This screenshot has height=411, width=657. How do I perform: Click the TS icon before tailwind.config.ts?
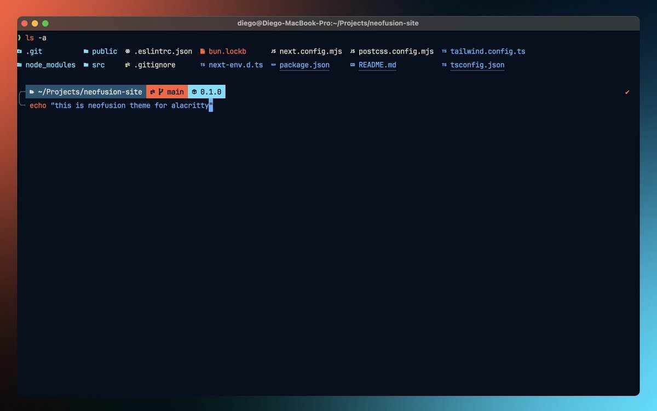[444, 51]
